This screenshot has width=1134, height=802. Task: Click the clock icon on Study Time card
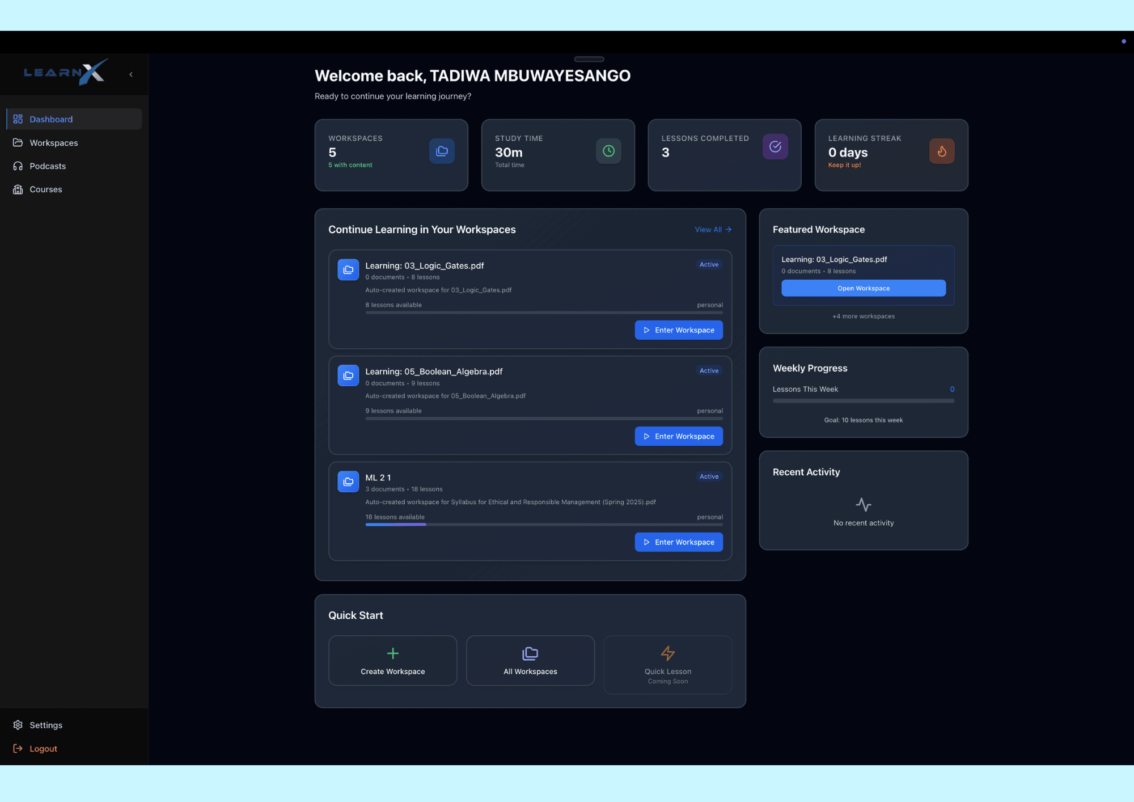pos(608,151)
